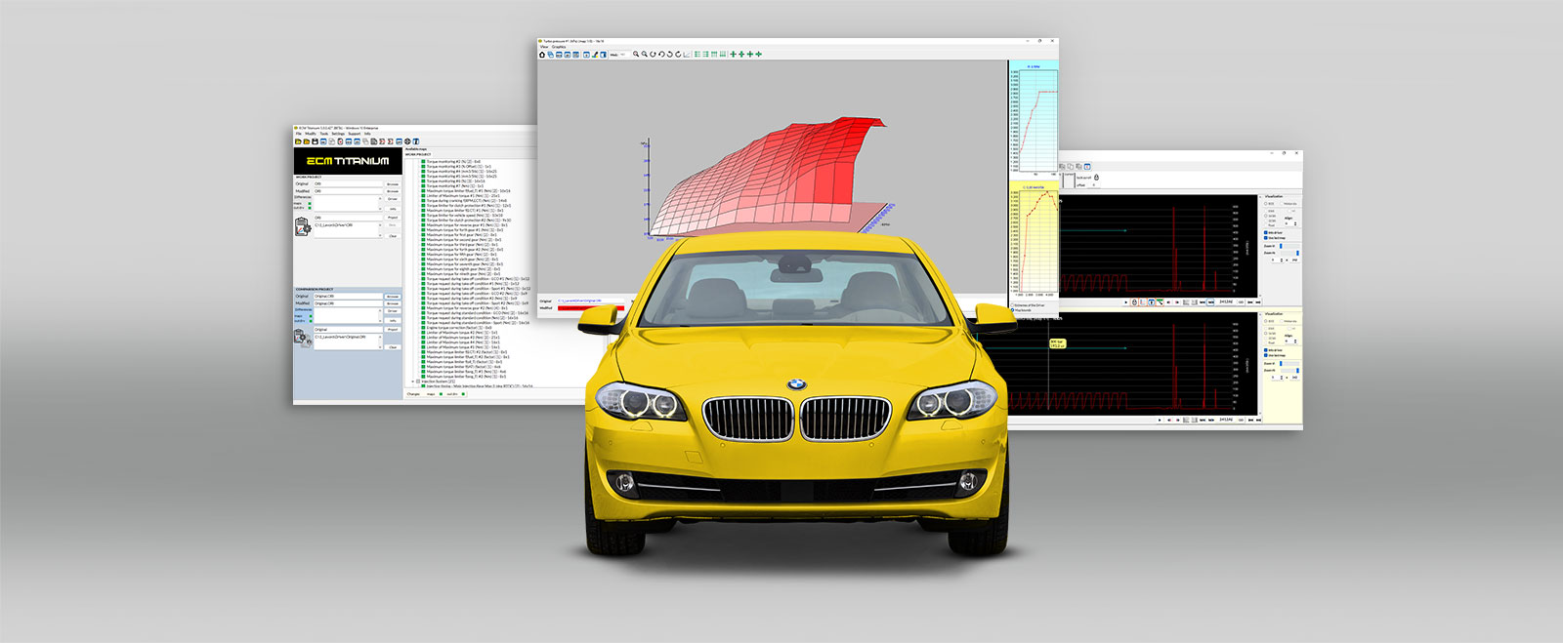The width and height of the screenshot is (1563, 643).
Task: Click the zoom out magnifier in 3D map toolbar
Action: point(644,55)
